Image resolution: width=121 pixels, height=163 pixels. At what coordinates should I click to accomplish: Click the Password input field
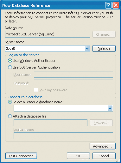[x=73, y=83]
